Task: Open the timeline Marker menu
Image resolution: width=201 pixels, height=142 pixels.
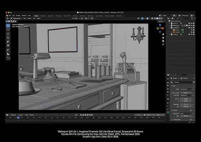Action: [32, 115]
